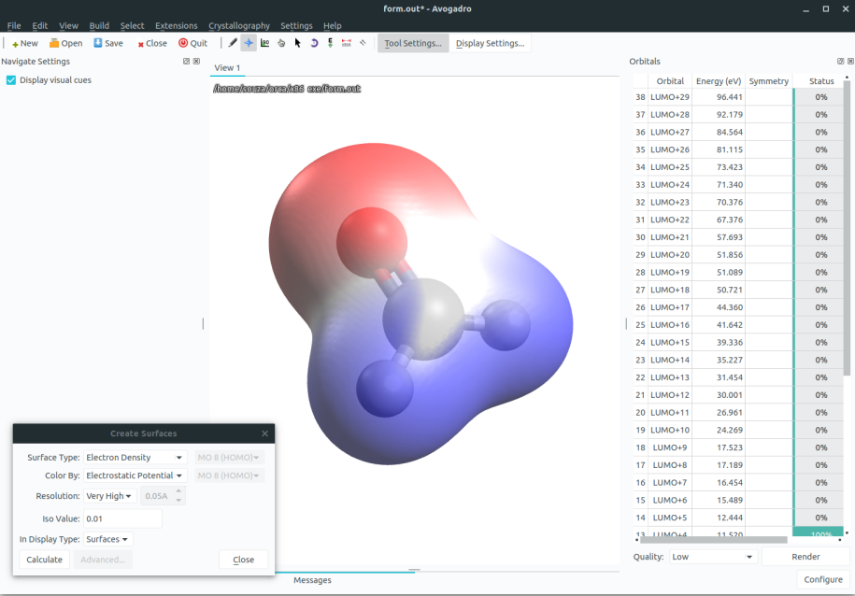855x596 pixels.
Task: Close the Create Surfaces dialog
Action: tap(264, 433)
